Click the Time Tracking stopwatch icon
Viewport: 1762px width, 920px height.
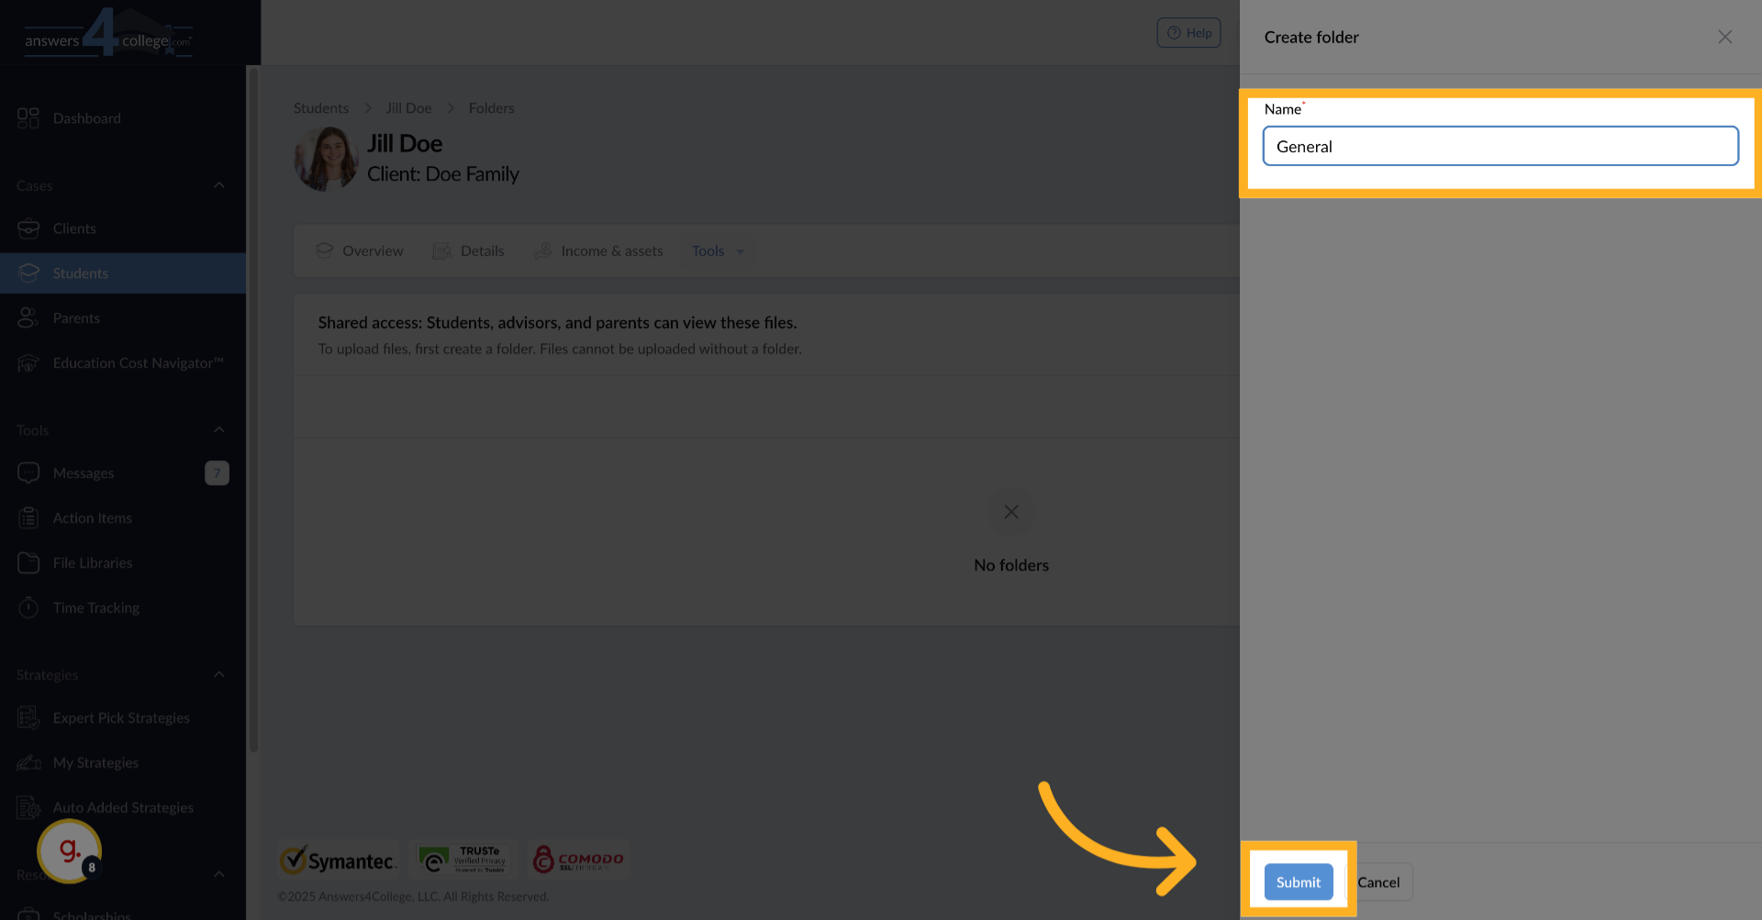pos(28,608)
